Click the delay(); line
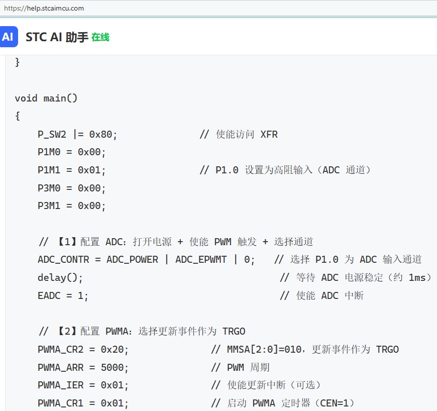 point(60,278)
